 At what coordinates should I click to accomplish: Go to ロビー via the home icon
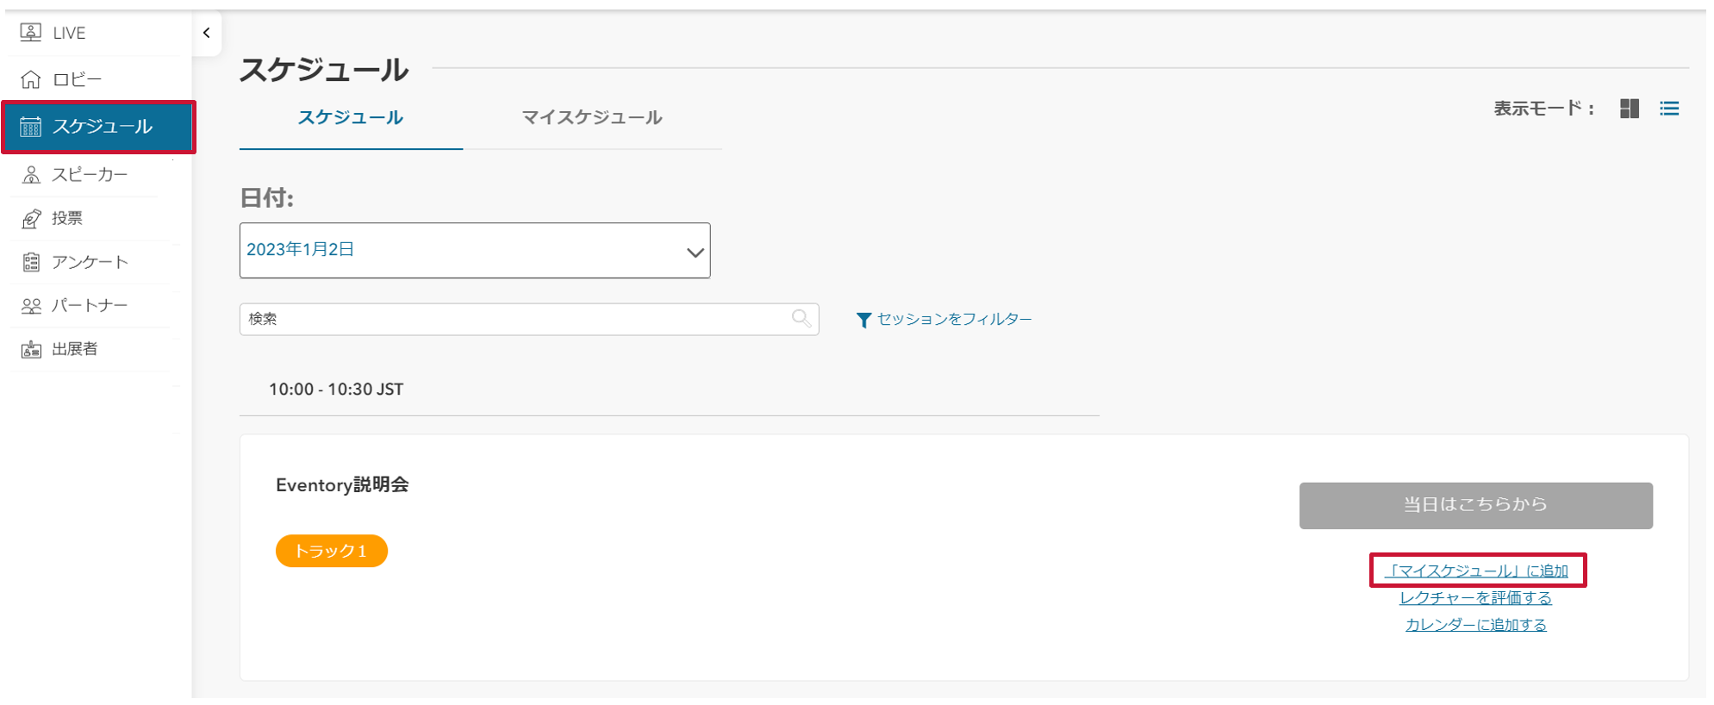(x=31, y=79)
